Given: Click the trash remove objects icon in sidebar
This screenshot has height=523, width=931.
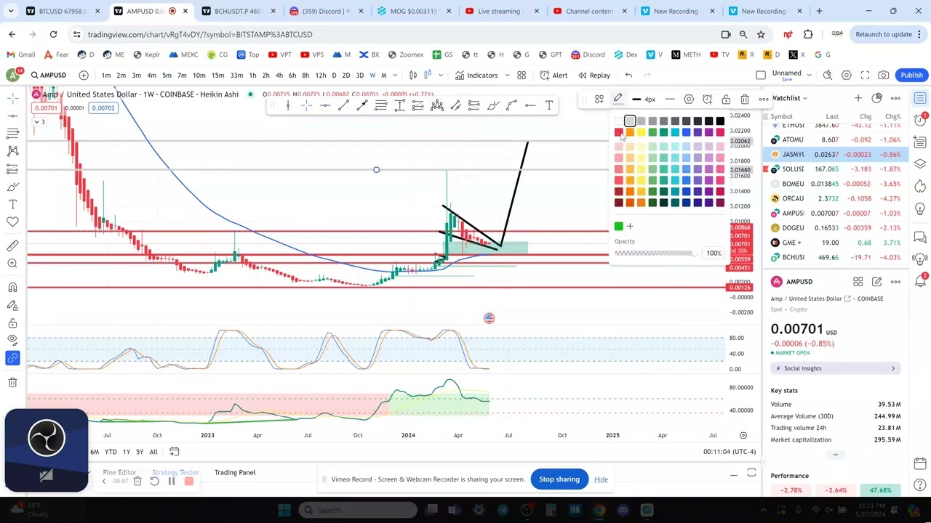Looking at the screenshot, I should 12,382.
